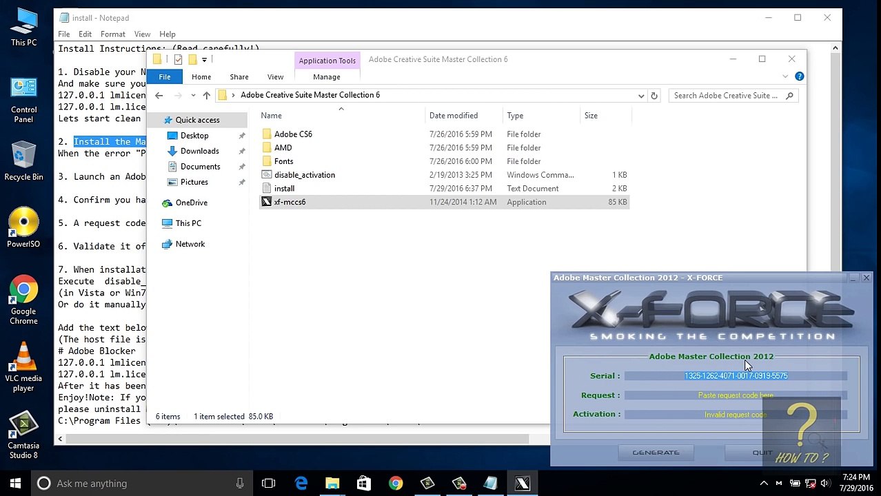Viewport: 881px width, 496px height.
Task: Open the Customize Quick Access Toolbar dropdown
Action: 204,60
